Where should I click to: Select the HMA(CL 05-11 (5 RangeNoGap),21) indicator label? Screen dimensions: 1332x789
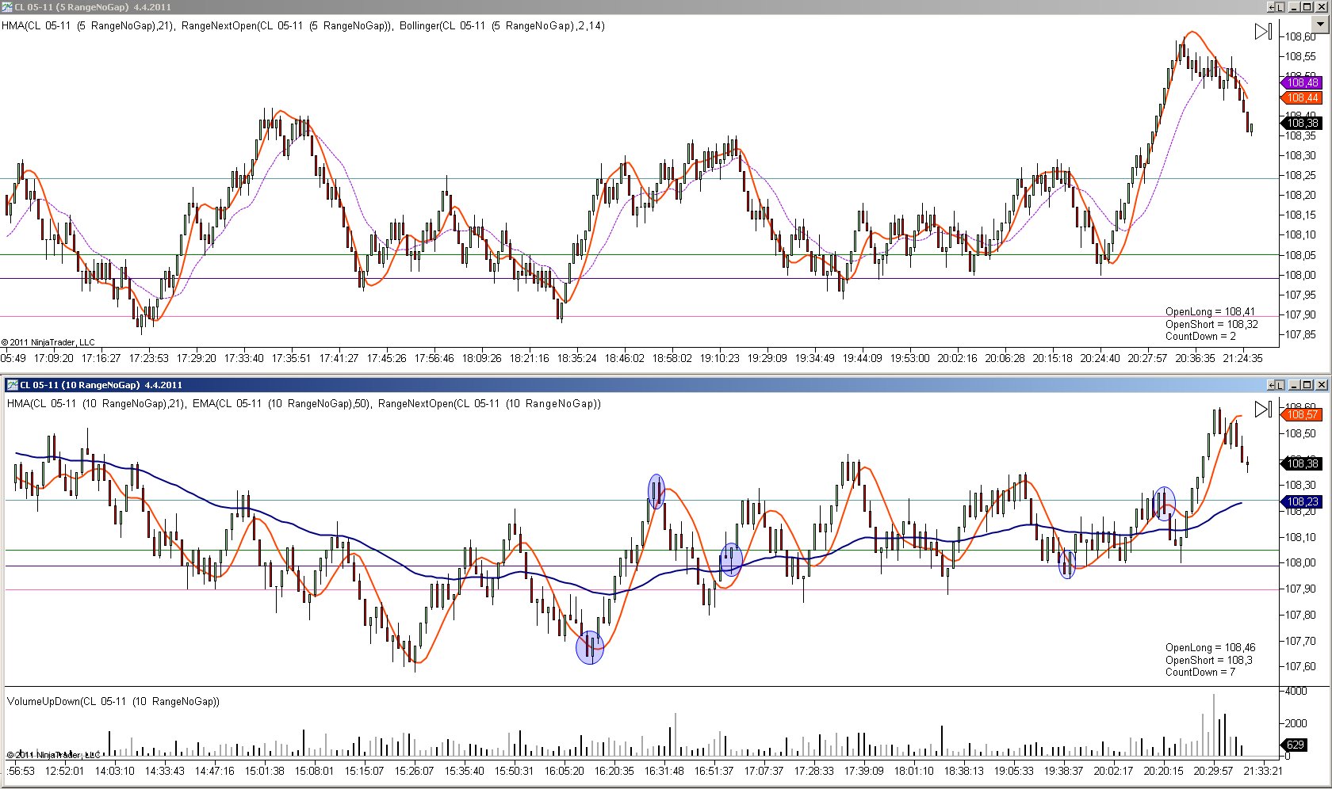click(x=88, y=25)
